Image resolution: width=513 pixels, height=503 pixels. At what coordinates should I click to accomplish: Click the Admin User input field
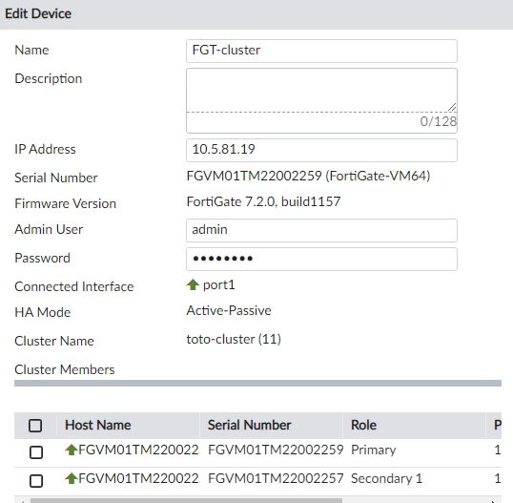(x=321, y=231)
